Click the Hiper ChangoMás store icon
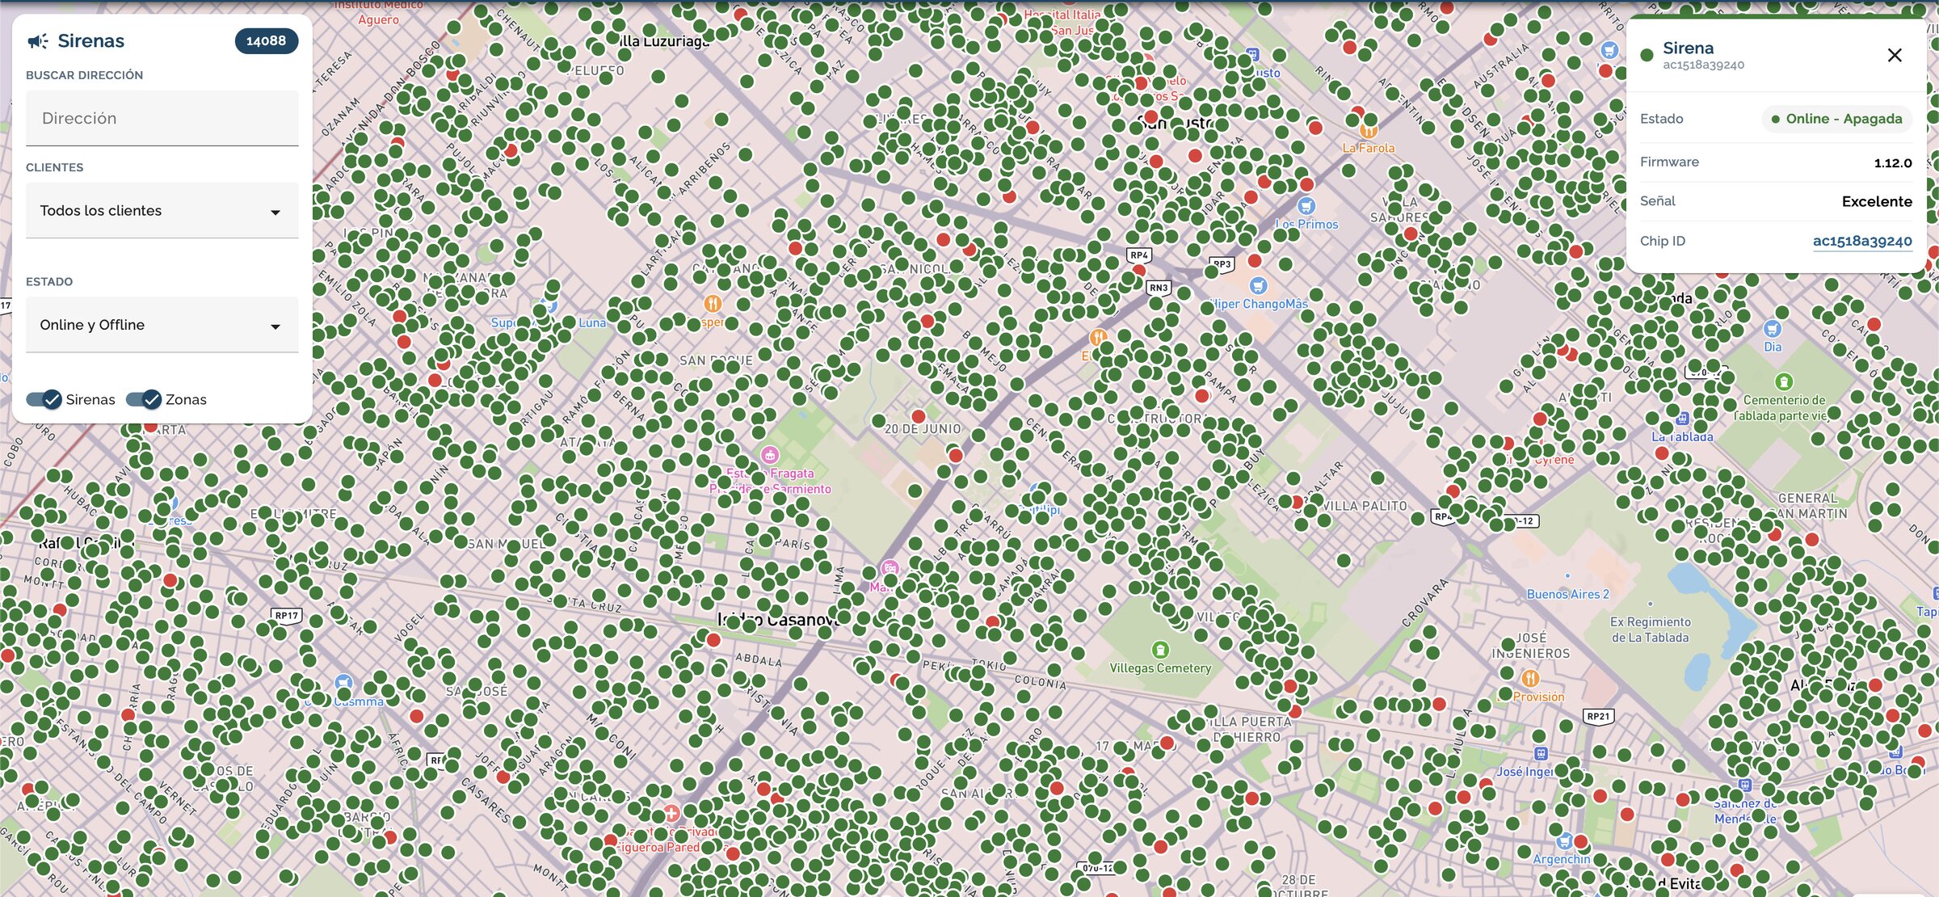Image resolution: width=1939 pixels, height=897 pixels. click(1258, 285)
